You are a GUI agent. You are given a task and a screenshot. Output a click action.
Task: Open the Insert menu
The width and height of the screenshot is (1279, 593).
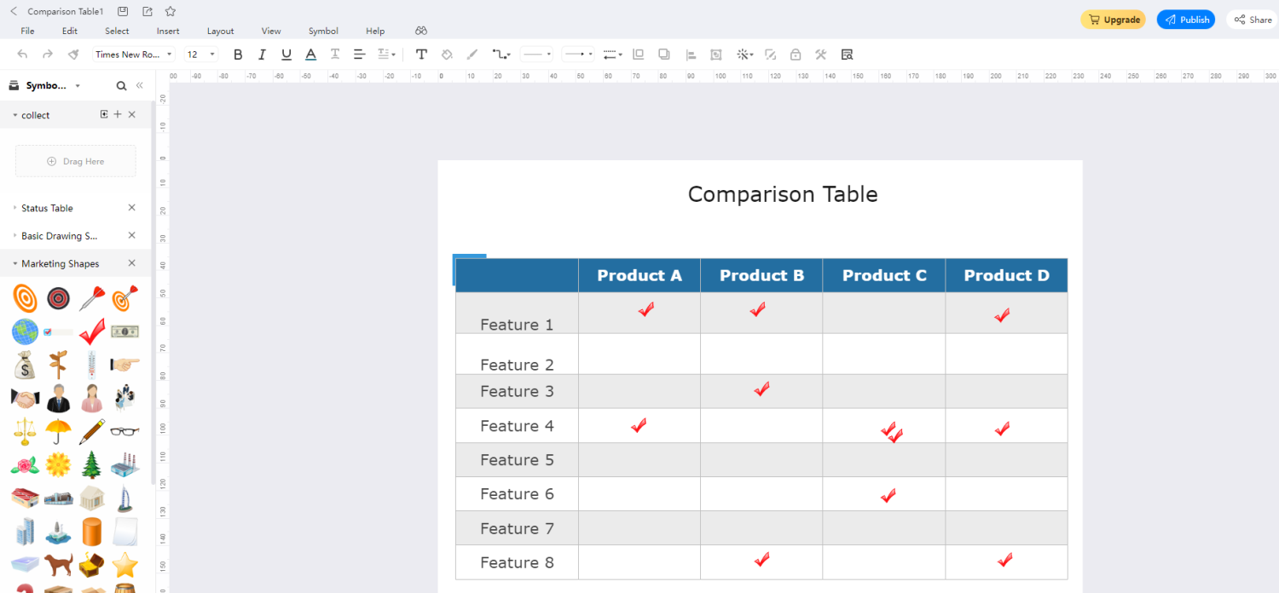coord(168,31)
